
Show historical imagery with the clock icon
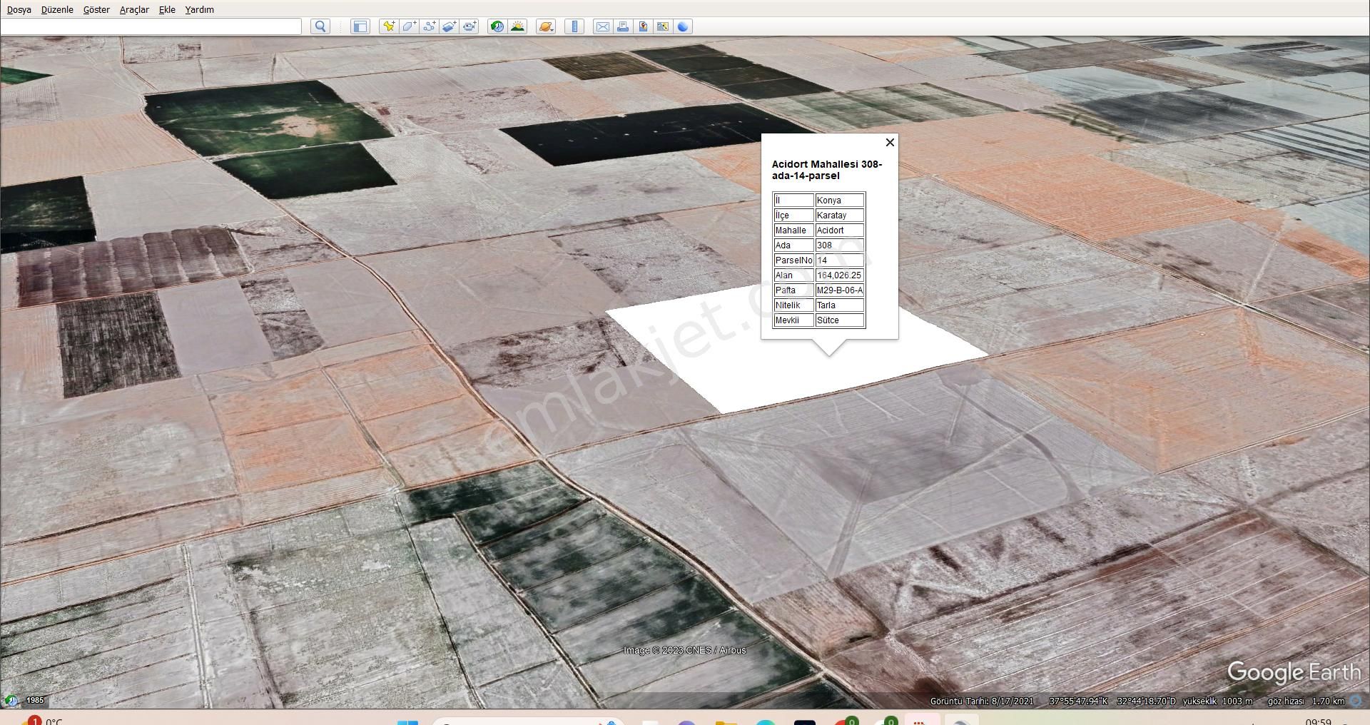497,26
